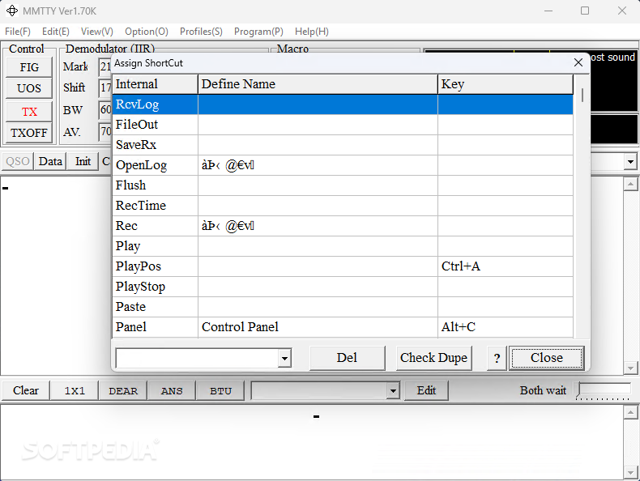Viewport: 640px width, 481px height.
Task: Maximize the MMTTY window
Action: coord(584,11)
